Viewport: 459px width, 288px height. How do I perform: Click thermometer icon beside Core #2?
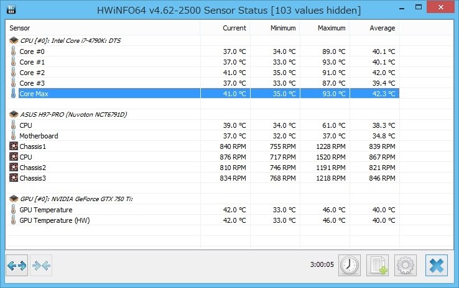pyautogui.click(x=13, y=72)
